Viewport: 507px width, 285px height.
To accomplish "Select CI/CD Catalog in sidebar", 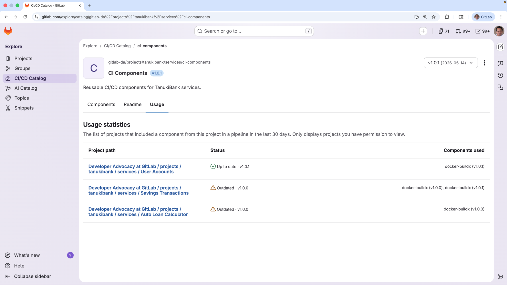I will [x=40, y=78].
